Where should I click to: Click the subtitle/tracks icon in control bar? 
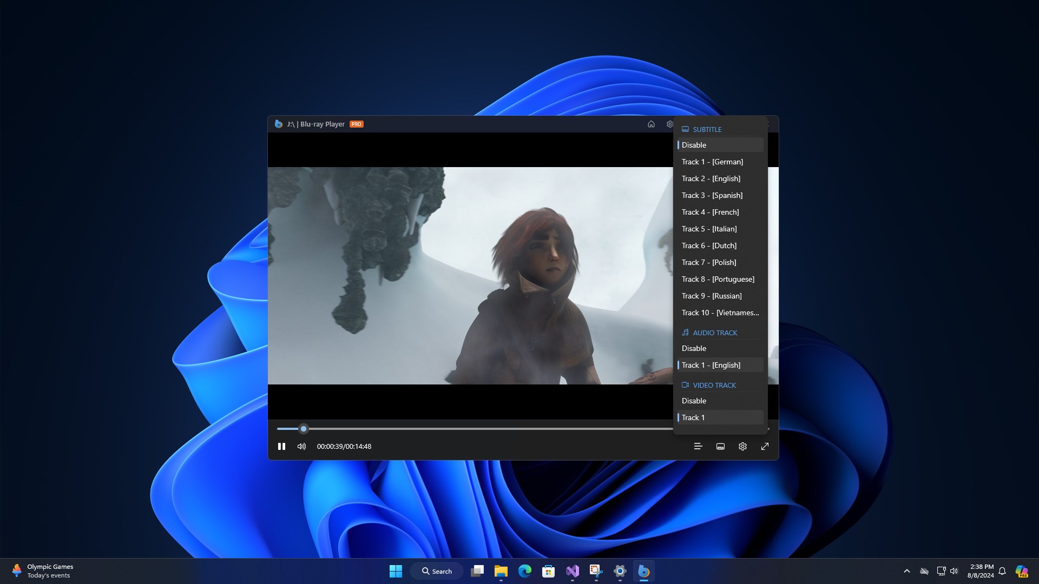pos(720,447)
